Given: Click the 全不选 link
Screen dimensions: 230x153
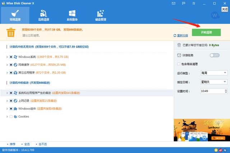Looking at the screenshot, I should [x=43, y=144].
